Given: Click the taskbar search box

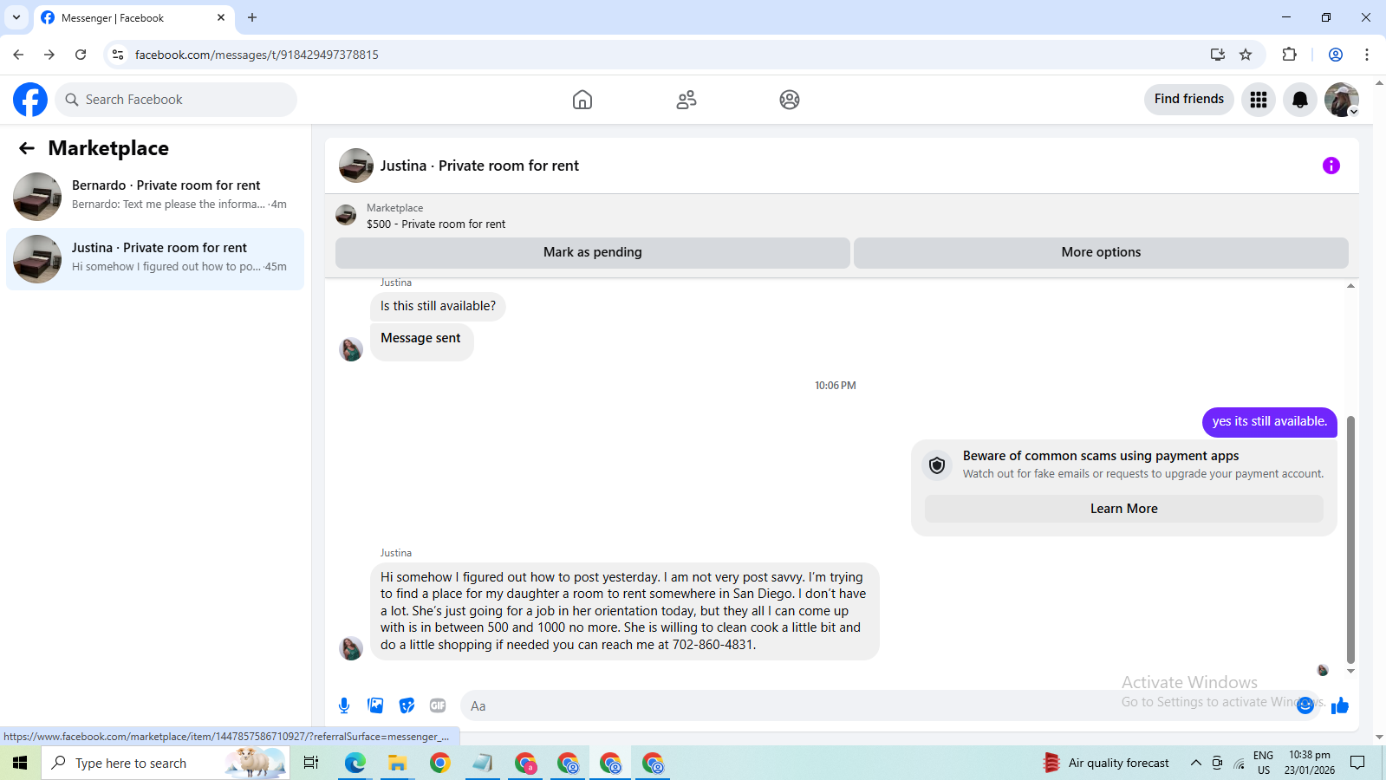Looking at the screenshot, I should coord(165,763).
